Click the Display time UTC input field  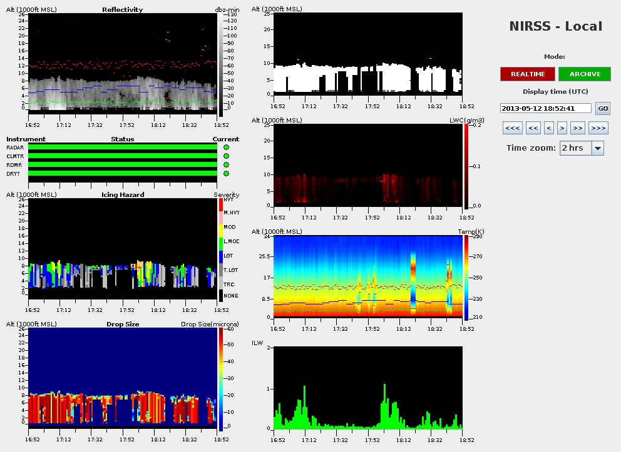(x=546, y=108)
